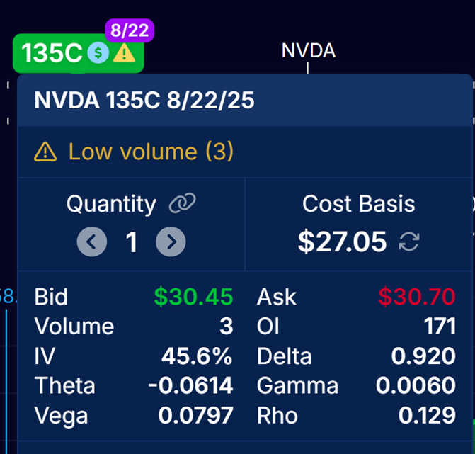The height and width of the screenshot is (454, 475).
Task: Click the link icon beside Quantity
Action: 182,204
